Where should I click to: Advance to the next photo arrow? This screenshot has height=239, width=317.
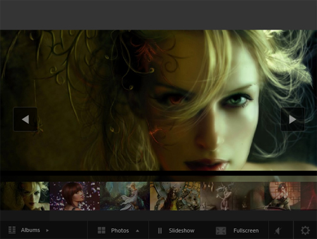click(x=292, y=119)
